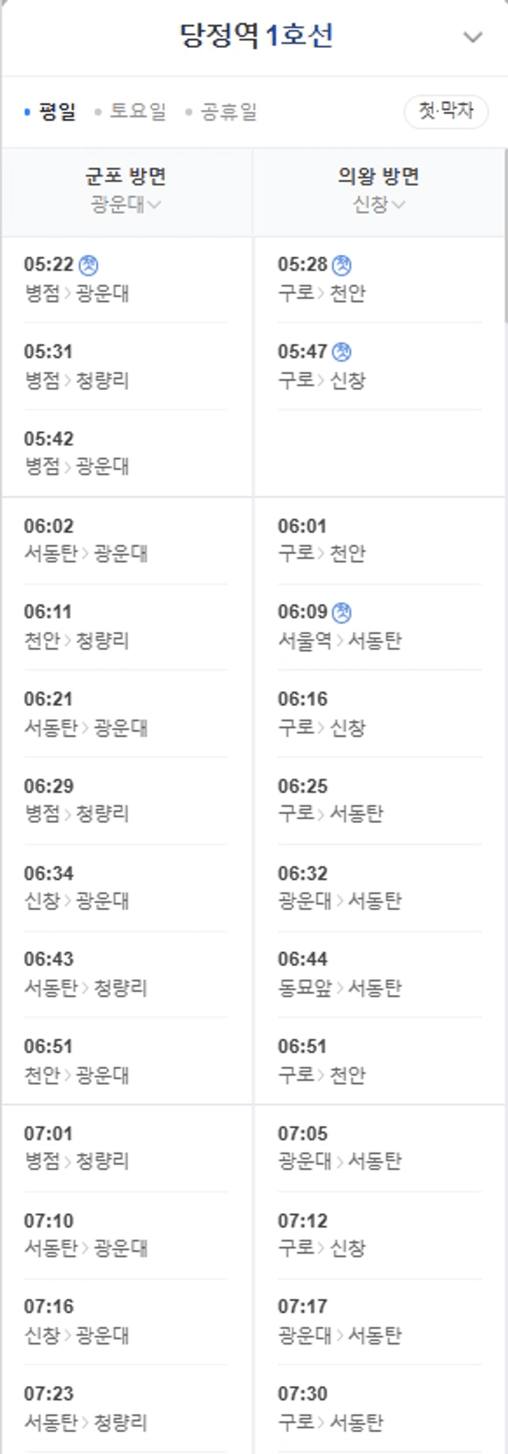Click the first-train icon beside 05:28
Viewport: 508px width, 1454px height.
pyautogui.click(x=342, y=265)
